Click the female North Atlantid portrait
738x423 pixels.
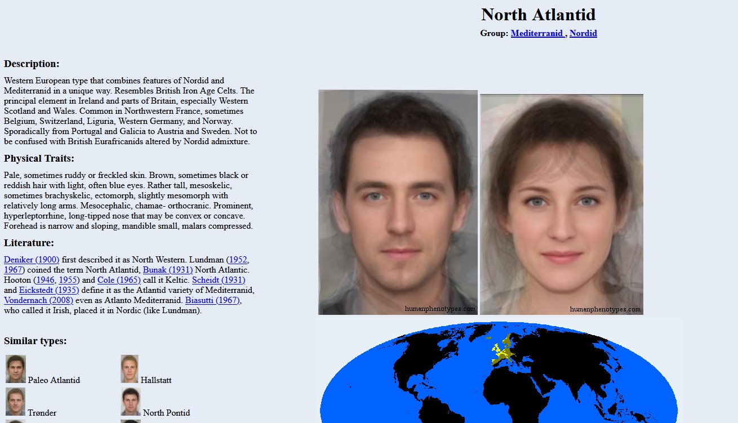(562, 204)
